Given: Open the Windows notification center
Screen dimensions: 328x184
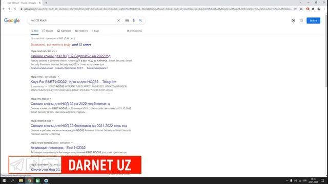Looking at the screenshot, I should (x=322, y=180).
